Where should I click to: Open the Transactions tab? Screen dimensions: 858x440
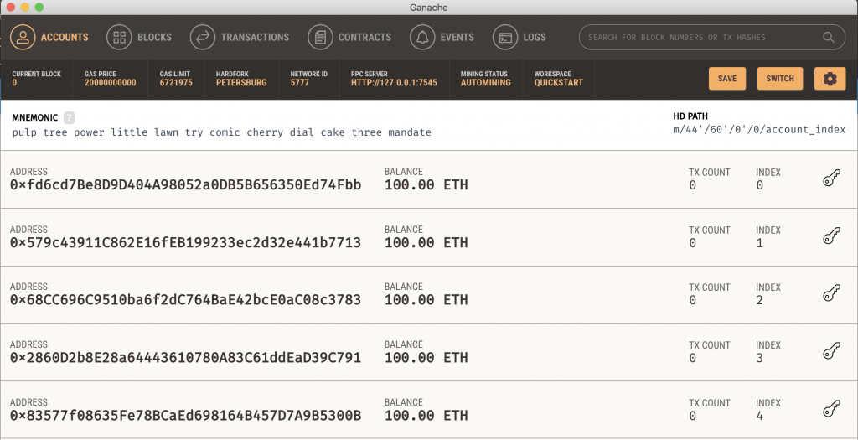pos(240,37)
